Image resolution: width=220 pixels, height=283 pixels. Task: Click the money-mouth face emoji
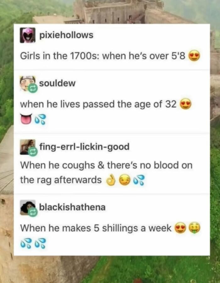click(195, 228)
